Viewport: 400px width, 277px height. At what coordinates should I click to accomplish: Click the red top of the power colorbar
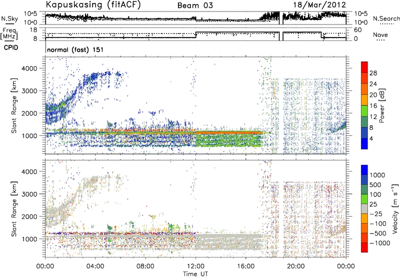[364, 67]
